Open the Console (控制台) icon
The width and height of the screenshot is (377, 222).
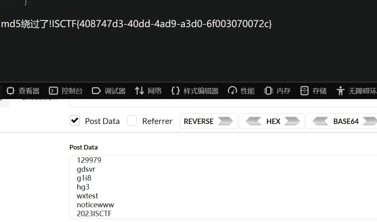point(53,91)
